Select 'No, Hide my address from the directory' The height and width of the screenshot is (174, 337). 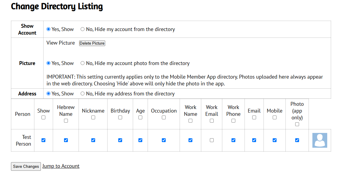click(83, 94)
